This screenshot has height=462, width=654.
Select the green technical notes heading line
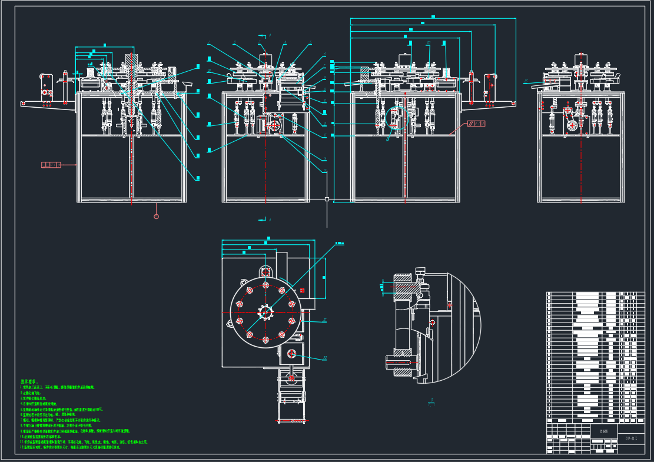29,381
